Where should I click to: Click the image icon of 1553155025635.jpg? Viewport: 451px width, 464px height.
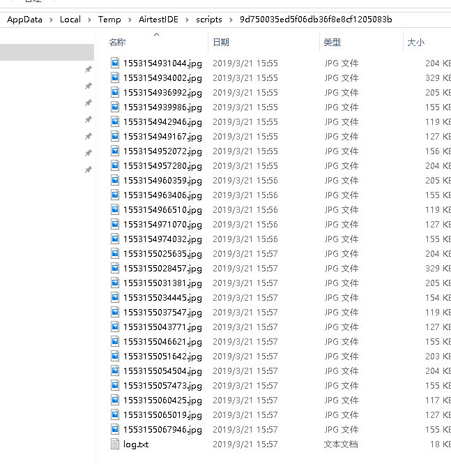point(115,253)
